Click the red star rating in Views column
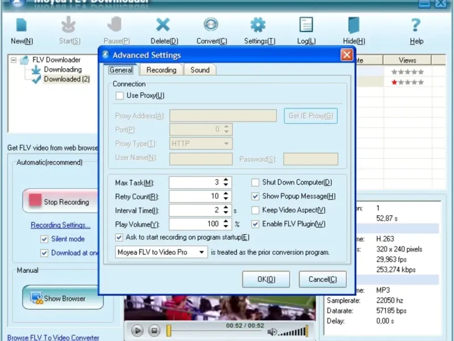Screen dimensions: 454x341 (x=394, y=82)
